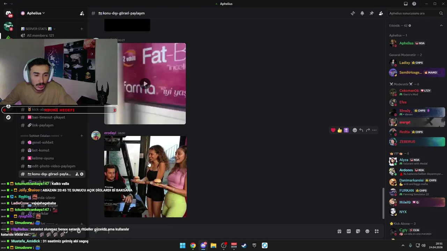Open the Etkinlik settings gear
447x251 pixels.
pos(410,25)
